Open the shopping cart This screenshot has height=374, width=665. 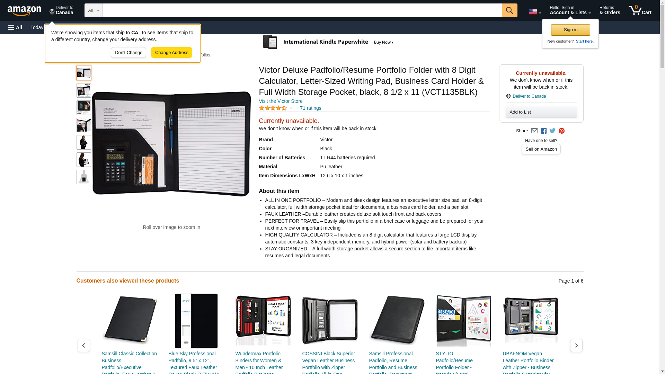[640, 10]
